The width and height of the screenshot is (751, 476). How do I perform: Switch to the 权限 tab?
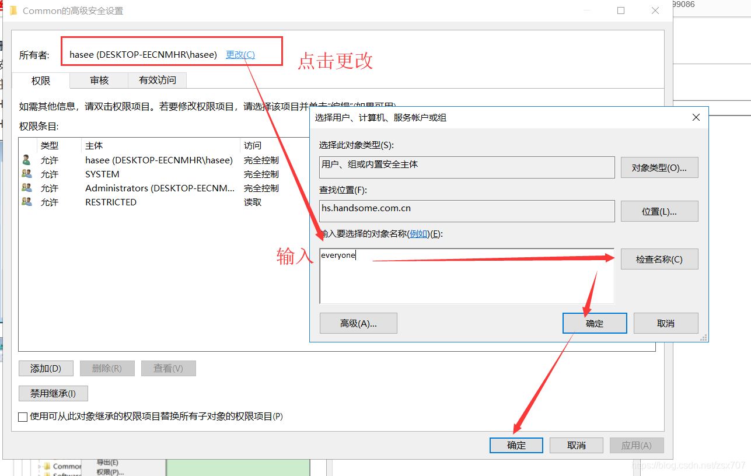click(x=41, y=80)
